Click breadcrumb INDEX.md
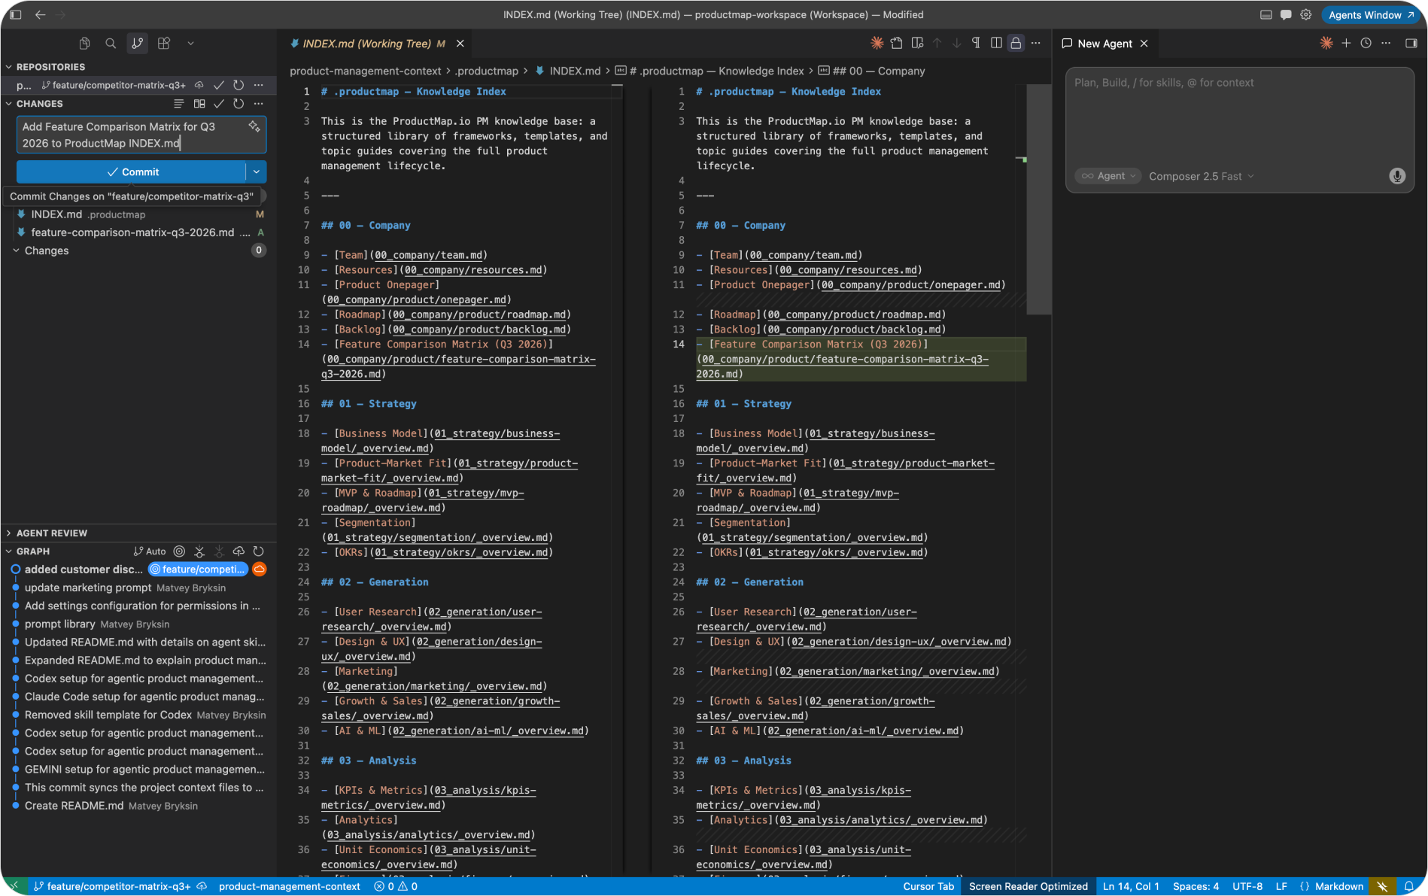The image size is (1428, 896). [x=568, y=71]
